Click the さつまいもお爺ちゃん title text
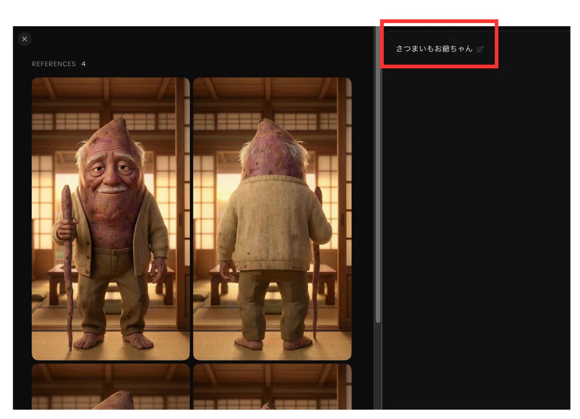This screenshot has height=419, width=580. pyautogui.click(x=434, y=49)
